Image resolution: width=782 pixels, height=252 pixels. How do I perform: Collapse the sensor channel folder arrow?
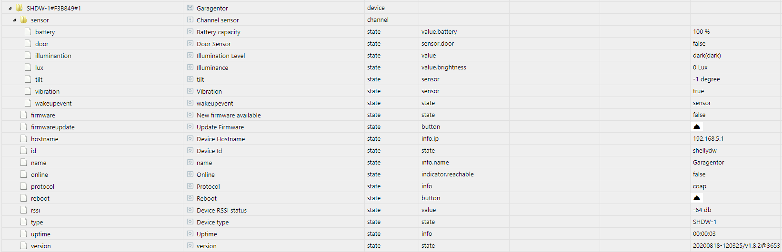click(x=14, y=20)
